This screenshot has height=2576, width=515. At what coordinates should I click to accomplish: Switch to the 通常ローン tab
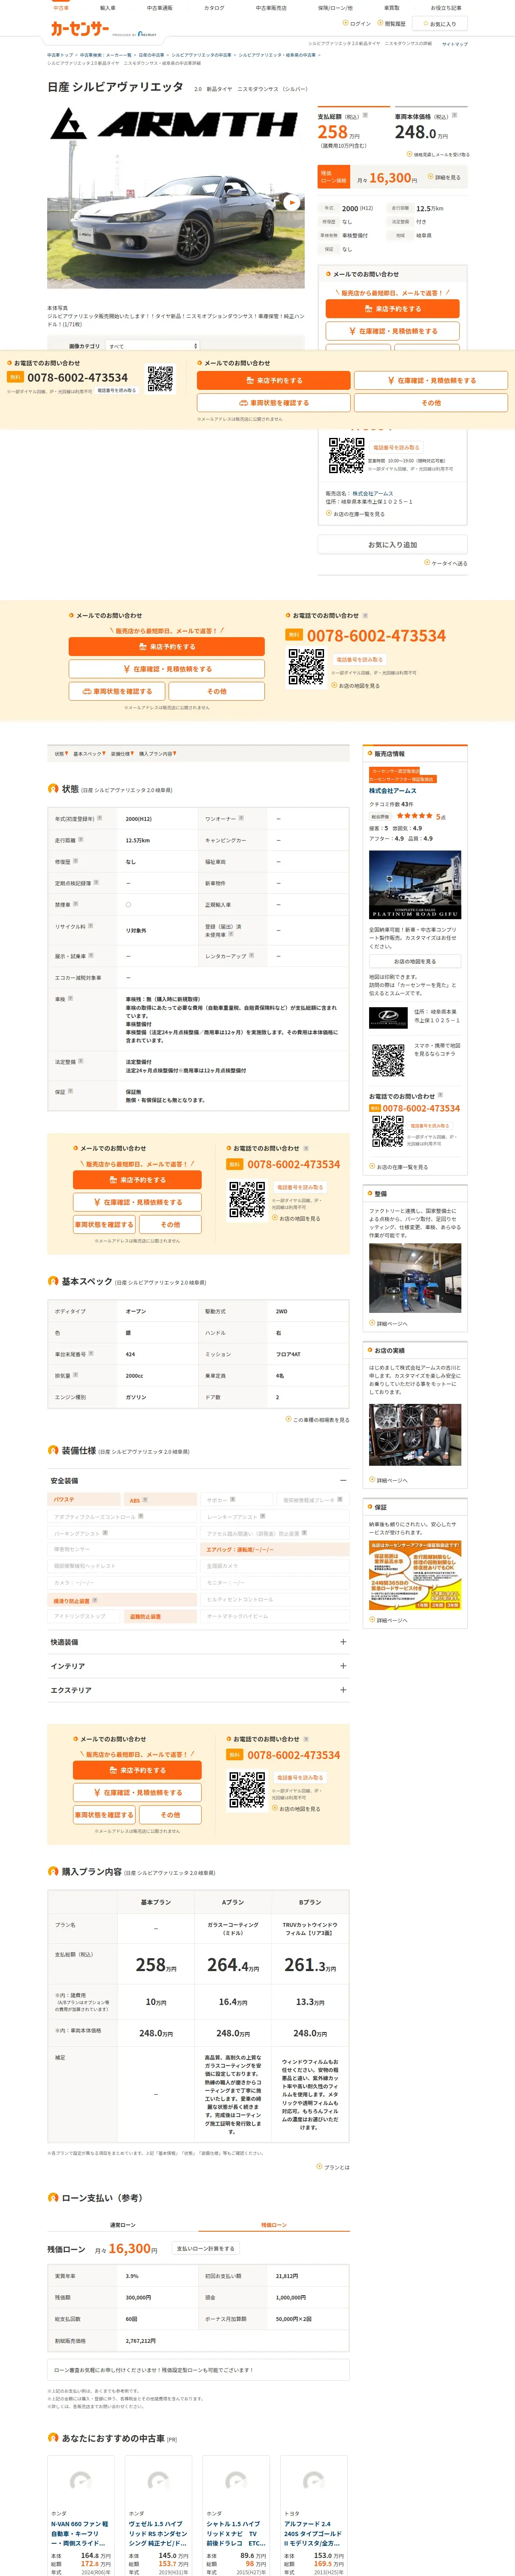(x=123, y=2225)
